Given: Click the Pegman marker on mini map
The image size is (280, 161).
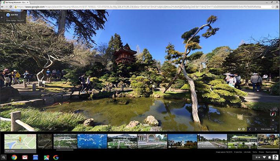Looking at the screenshot, I should pos(20,139).
